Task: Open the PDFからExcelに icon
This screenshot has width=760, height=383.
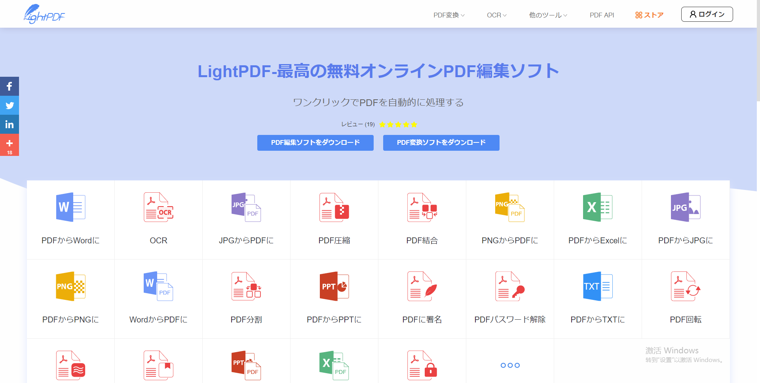Action: point(598,207)
